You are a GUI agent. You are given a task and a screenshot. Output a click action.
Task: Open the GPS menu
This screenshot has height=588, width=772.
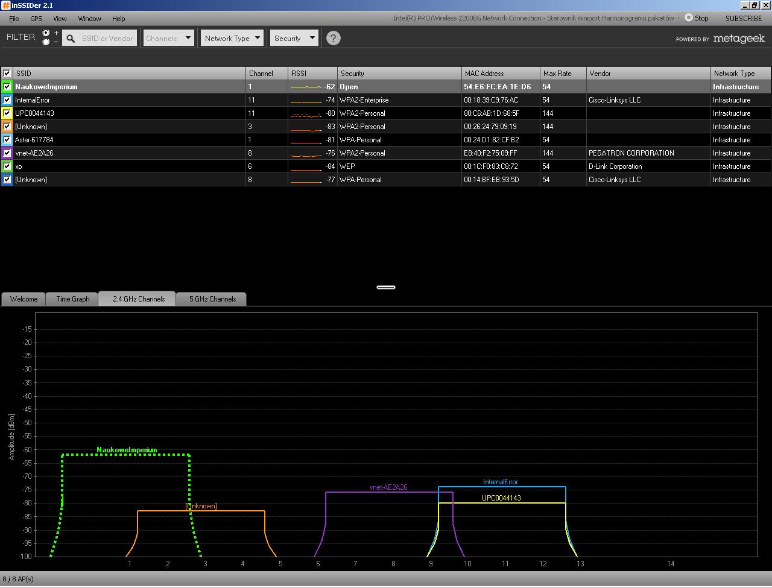(x=36, y=19)
